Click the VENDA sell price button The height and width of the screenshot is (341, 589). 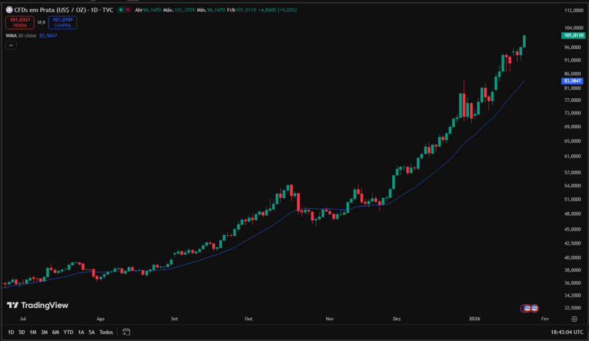coord(20,23)
